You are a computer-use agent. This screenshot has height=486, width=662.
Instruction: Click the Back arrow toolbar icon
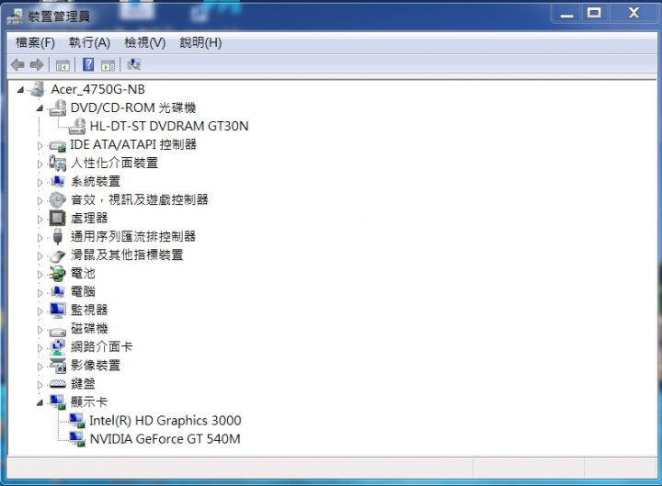coord(17,65)
